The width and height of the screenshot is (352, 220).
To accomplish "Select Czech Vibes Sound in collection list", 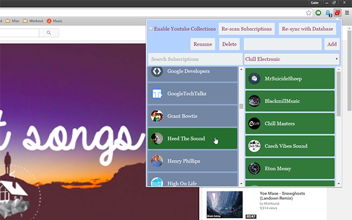I will [x=286, y=146].
